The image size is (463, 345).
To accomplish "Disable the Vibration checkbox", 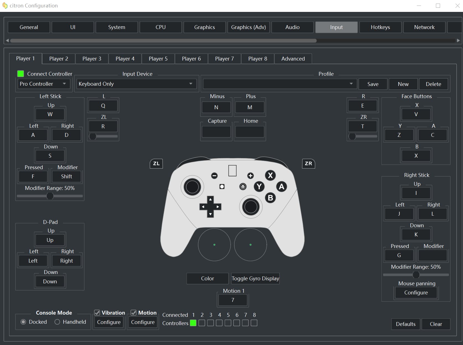I will 97,313.
